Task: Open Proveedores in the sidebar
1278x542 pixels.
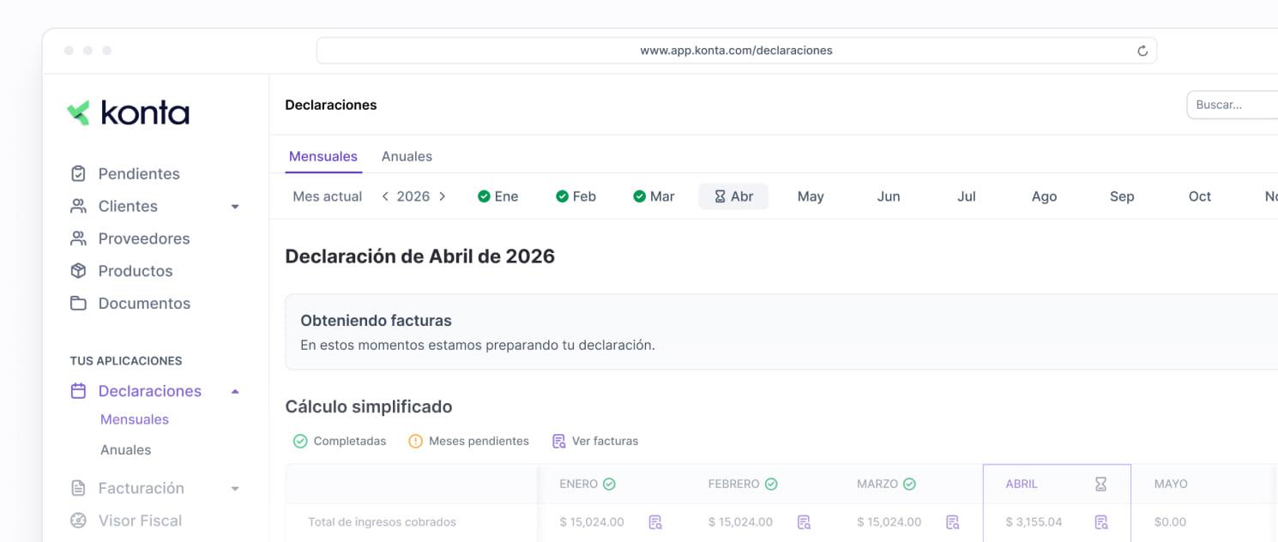Action: [x=144, y=238]
